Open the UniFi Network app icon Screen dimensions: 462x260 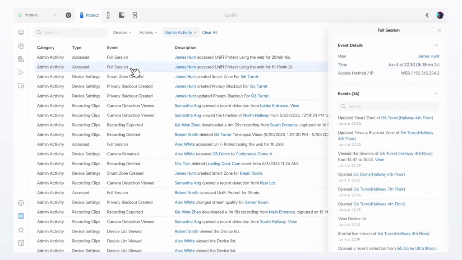69,15
